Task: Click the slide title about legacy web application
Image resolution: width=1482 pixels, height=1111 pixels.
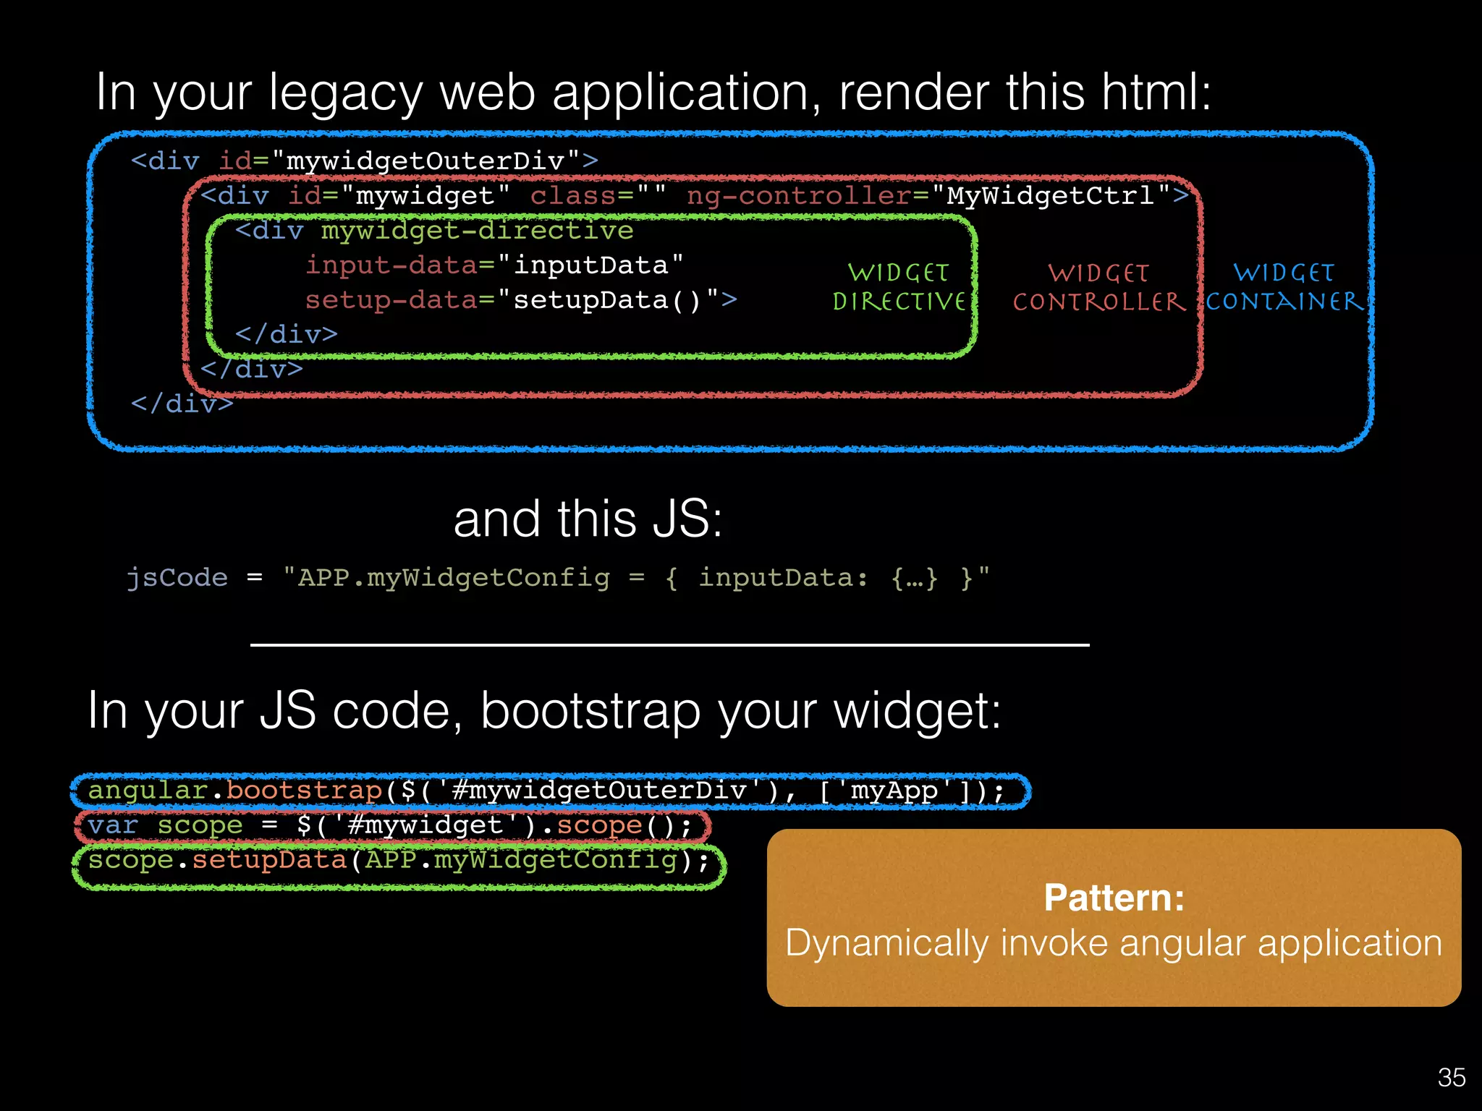Action: pyautogui.click(x=653, y=93)
